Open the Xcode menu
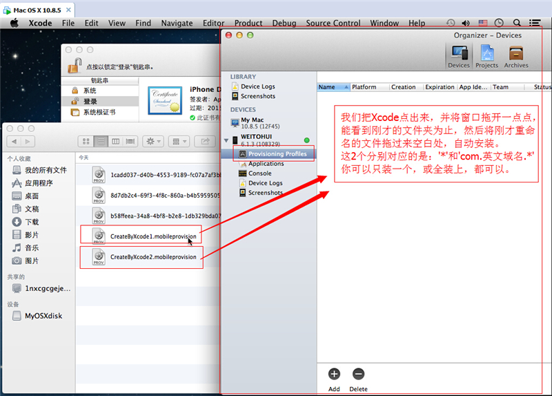The height and width of the screenshot is (396, 552). tap(40, 23)
